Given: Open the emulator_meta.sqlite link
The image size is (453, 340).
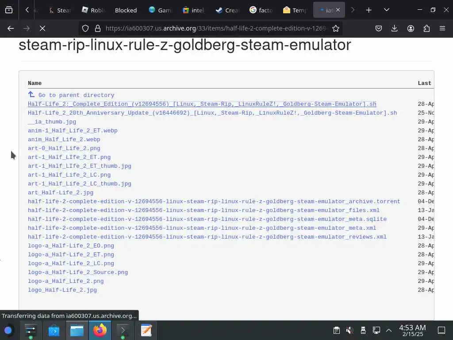Looking at the screenshot, I should coord(207,219).
